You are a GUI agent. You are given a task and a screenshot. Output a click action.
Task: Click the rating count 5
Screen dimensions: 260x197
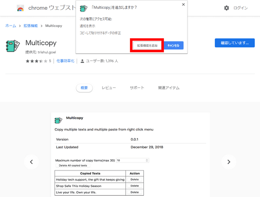click(x=50, y=61)
